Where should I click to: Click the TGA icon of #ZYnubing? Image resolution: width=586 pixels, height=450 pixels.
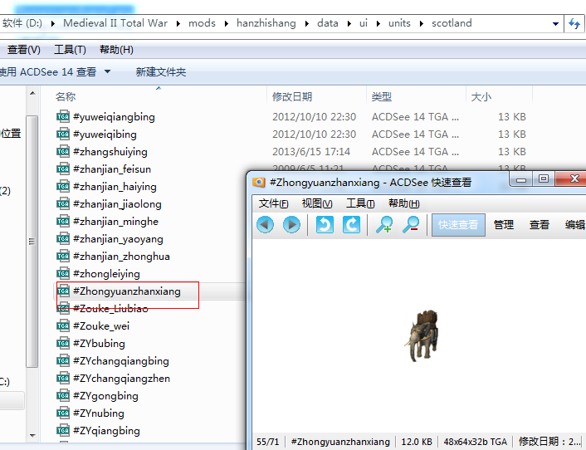click(63, 413)
